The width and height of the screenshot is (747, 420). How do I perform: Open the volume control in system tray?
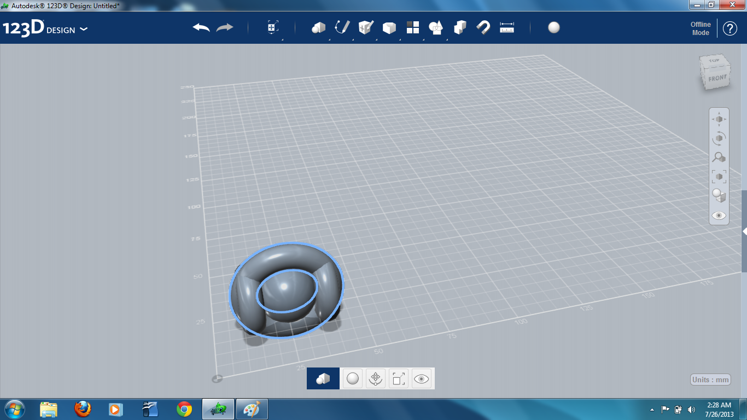pyautogui.click(x=692, y=410)
